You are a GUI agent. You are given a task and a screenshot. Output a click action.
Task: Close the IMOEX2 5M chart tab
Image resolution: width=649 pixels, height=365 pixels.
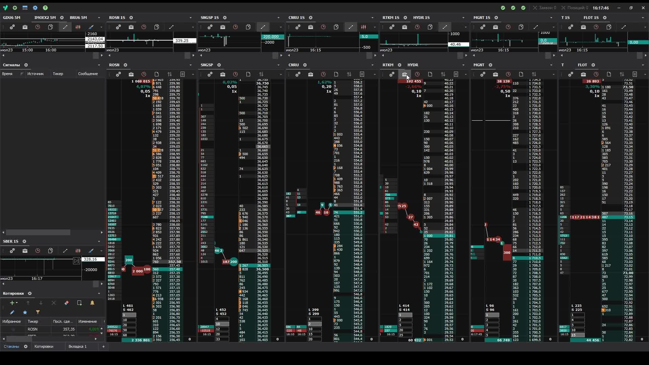[x=62, y=18]
